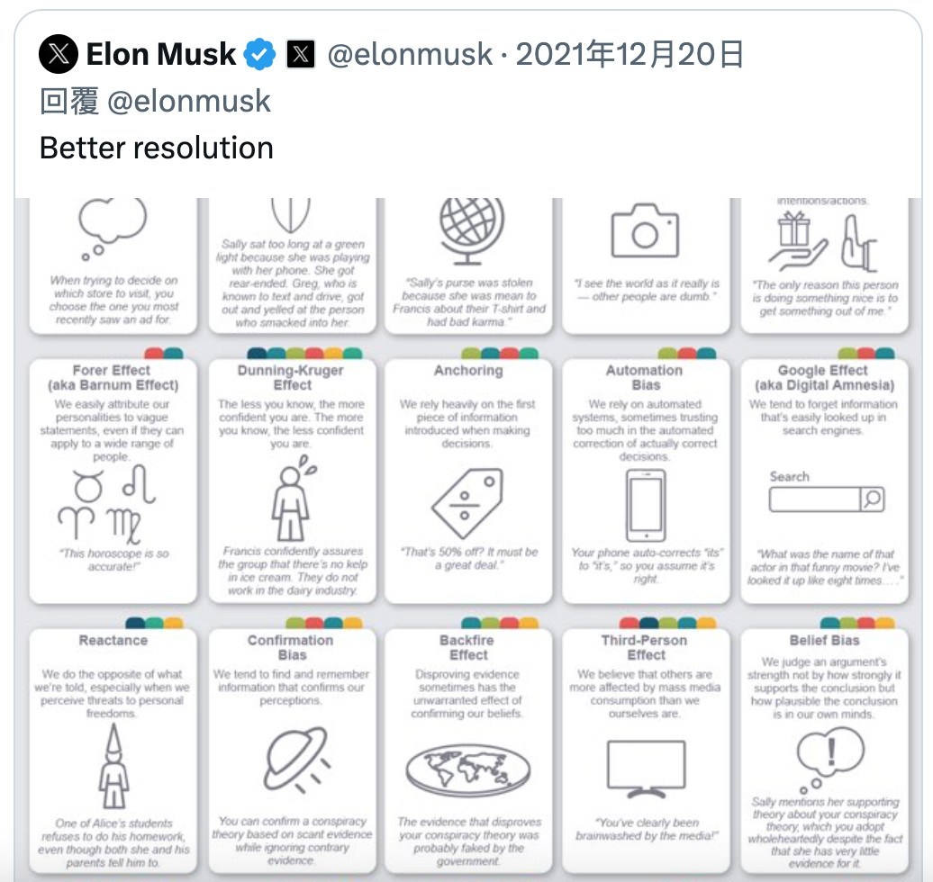This screenshot has height=882, width=933.
Task: Click the X profile avatar icon
Action: [x=59, y=54]
